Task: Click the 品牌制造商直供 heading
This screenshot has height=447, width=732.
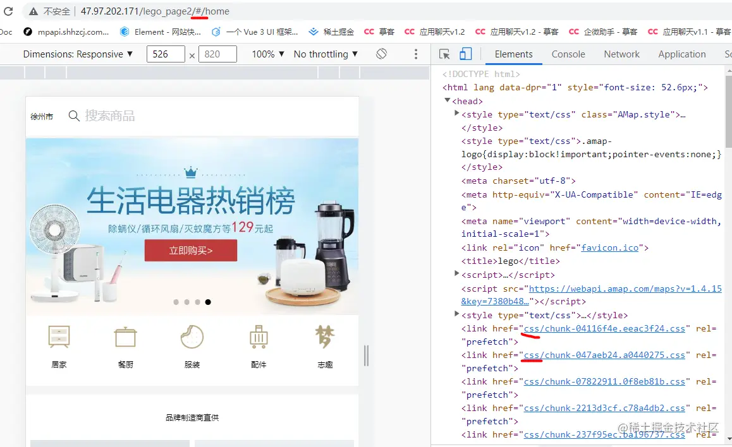Action: [192, 417]
